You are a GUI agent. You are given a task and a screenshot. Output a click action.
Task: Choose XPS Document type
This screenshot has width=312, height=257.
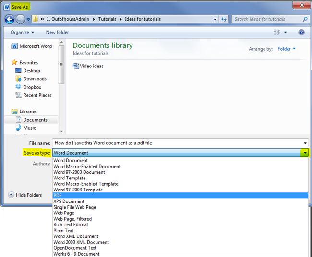click(x=180, y=201)
